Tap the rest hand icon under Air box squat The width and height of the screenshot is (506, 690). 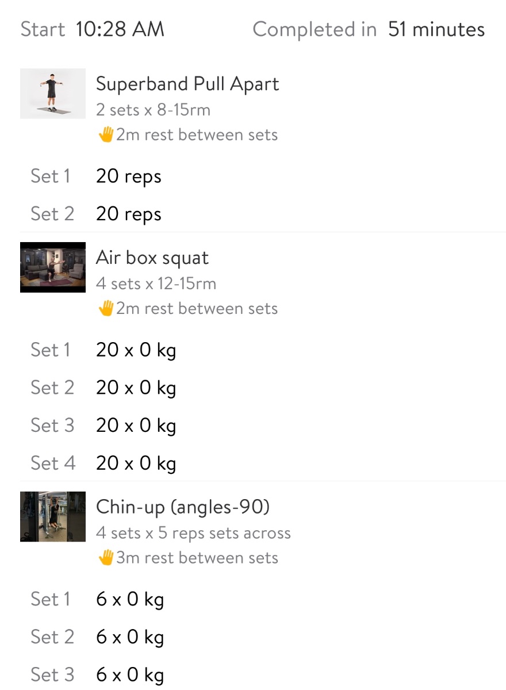click(x=106, y=309)
